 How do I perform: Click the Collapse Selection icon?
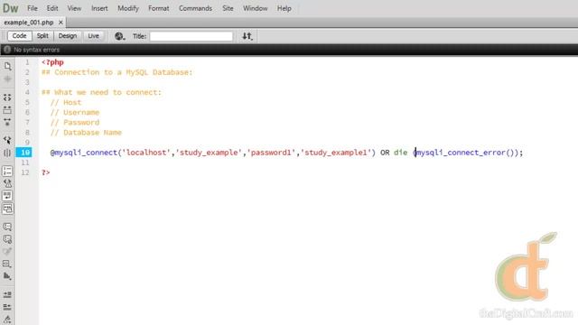(x=7, y=110)
